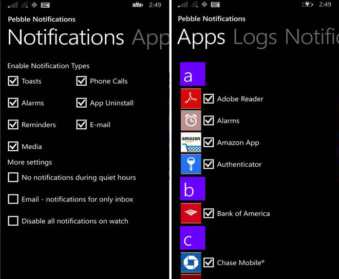Tap the Alarms clock app icon
The width and height of the screenshot is (339, 279).
191,121
